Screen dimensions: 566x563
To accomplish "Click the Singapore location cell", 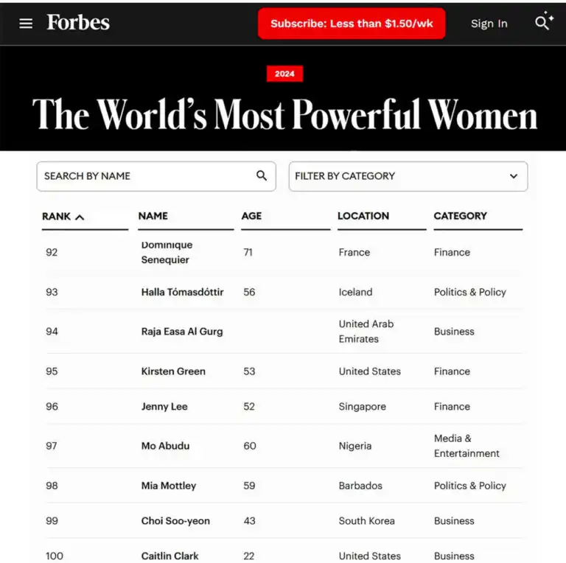I will 362,406.
